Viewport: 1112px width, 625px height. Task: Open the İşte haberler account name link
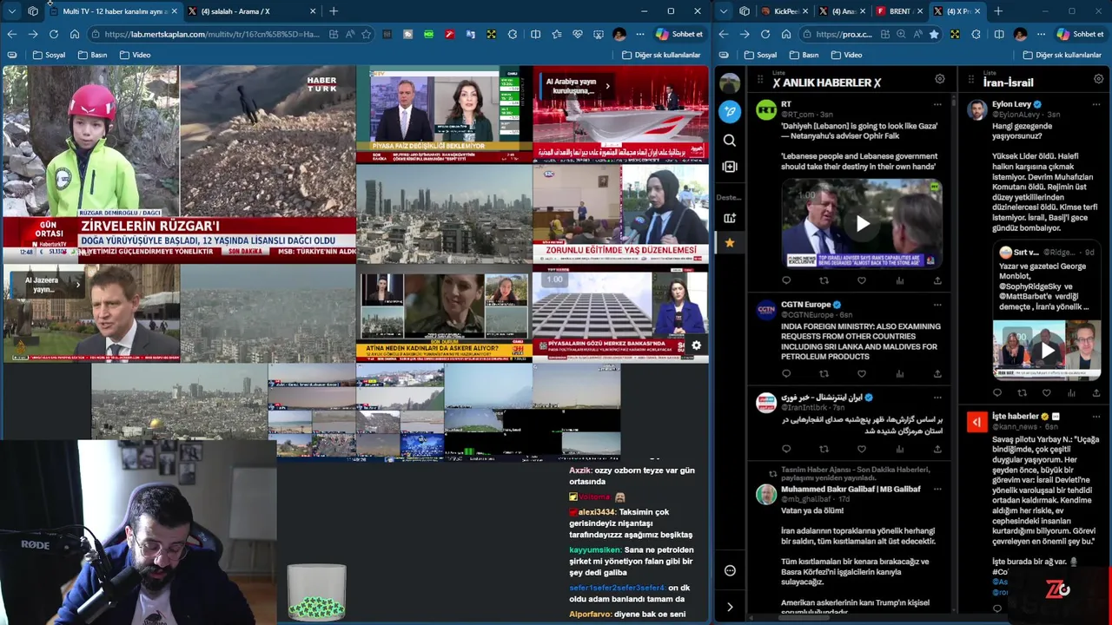coord(1016,417)
